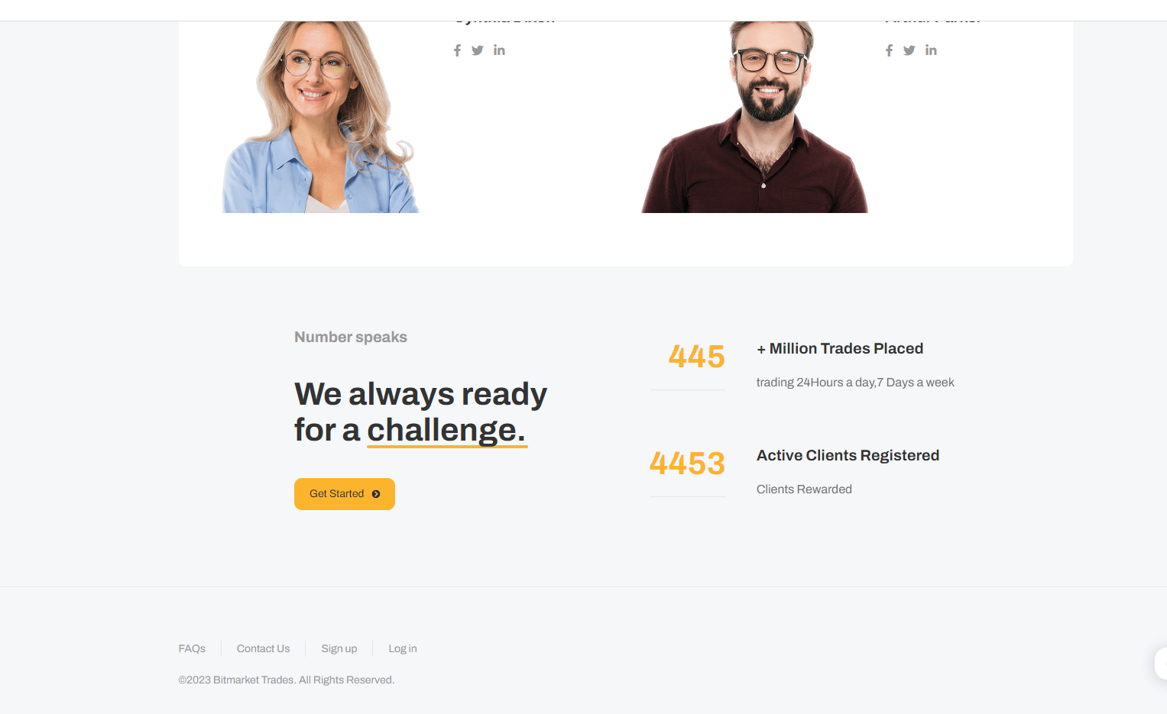Viewport: 1167px width, 714px height.
Task: Click the Active Clients Registered heading
Action: 848,456
